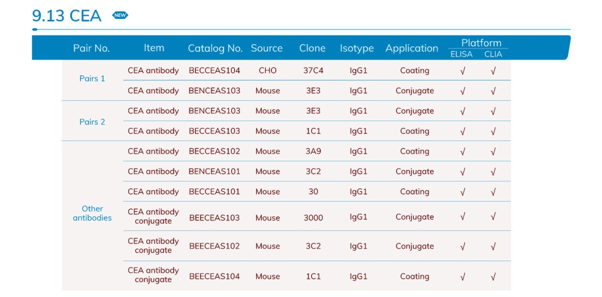Click the Platform header label

(x=481, y=43)
